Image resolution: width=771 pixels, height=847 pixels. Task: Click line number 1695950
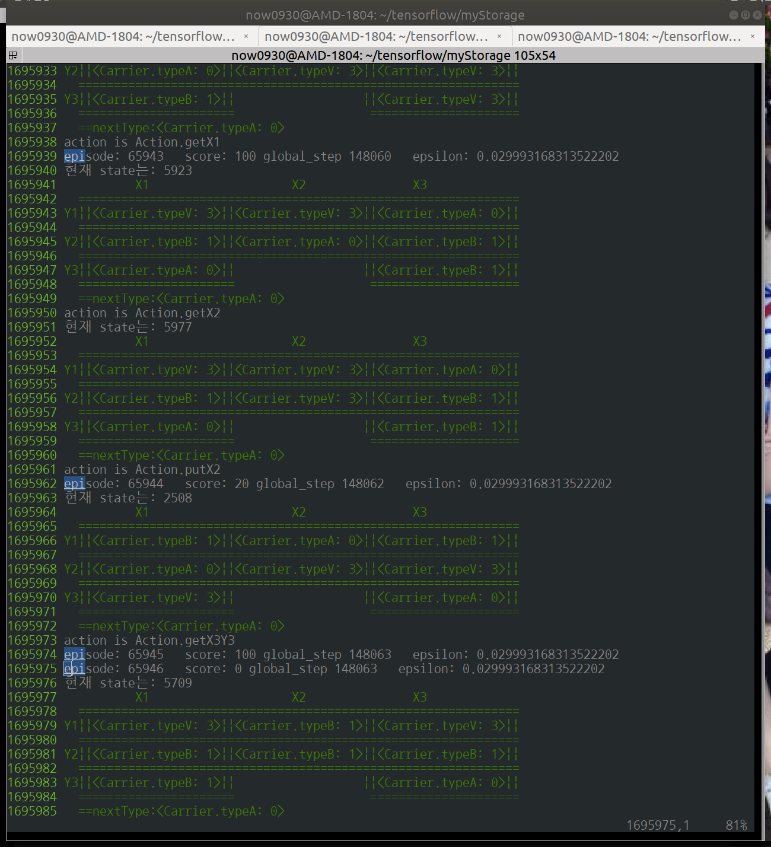pos(32,313)
